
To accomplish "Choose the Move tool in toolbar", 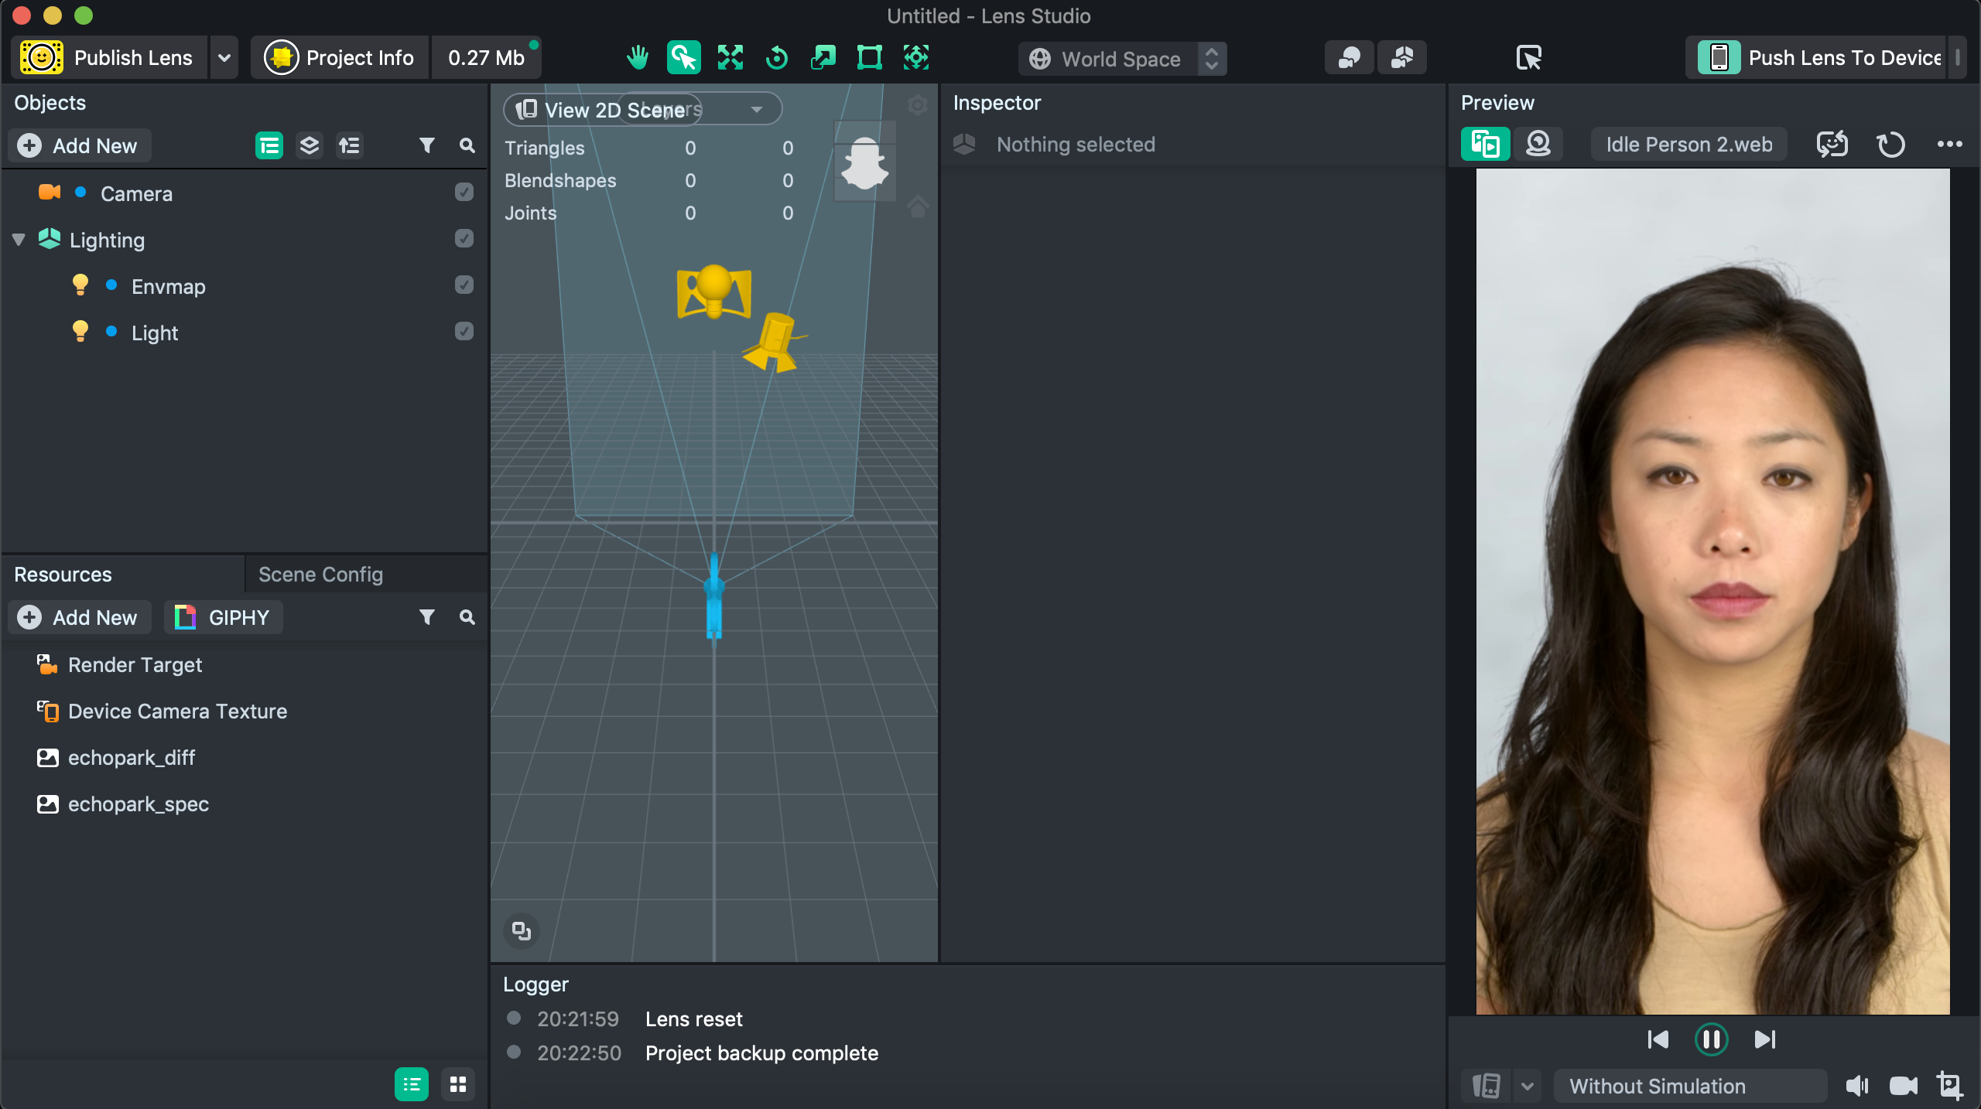I will pos(730,58).
